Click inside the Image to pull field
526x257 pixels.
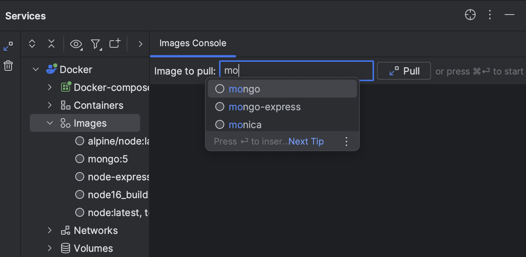coord(296,71)
